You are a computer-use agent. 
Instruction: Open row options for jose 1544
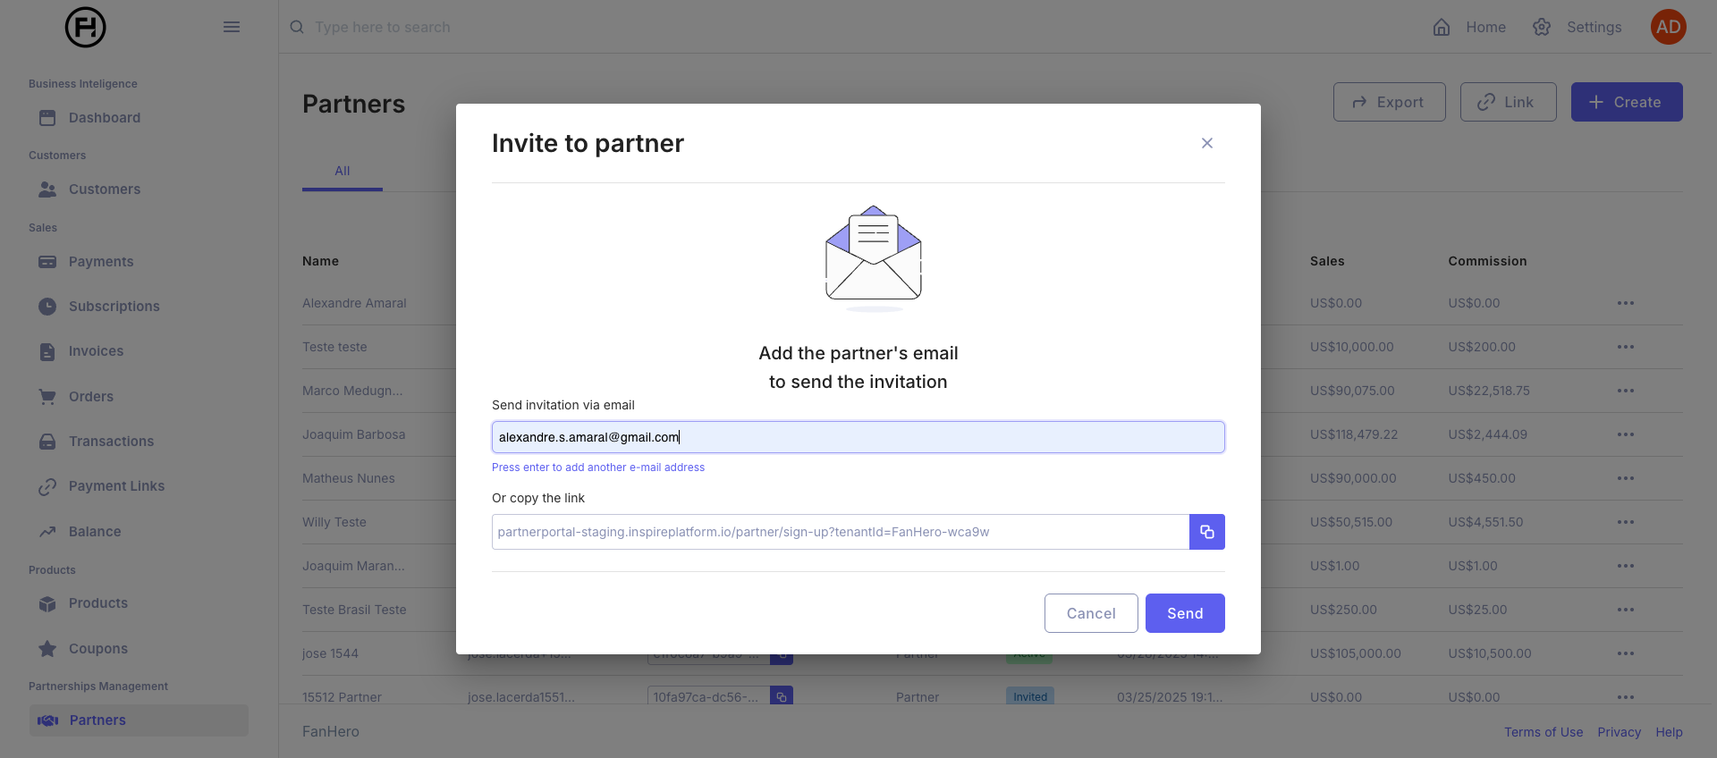[1626, 653]
